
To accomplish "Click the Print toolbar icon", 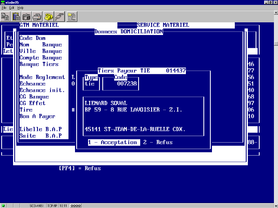I will tap(37, 17).
